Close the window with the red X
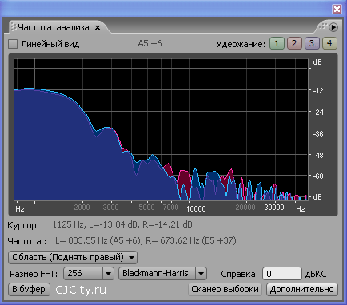 coord(337,10)
